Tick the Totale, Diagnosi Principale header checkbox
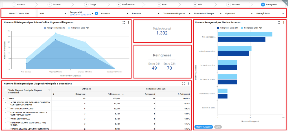Image resolution: width=289 pixels, height=131 pixels. pos(6,90)
